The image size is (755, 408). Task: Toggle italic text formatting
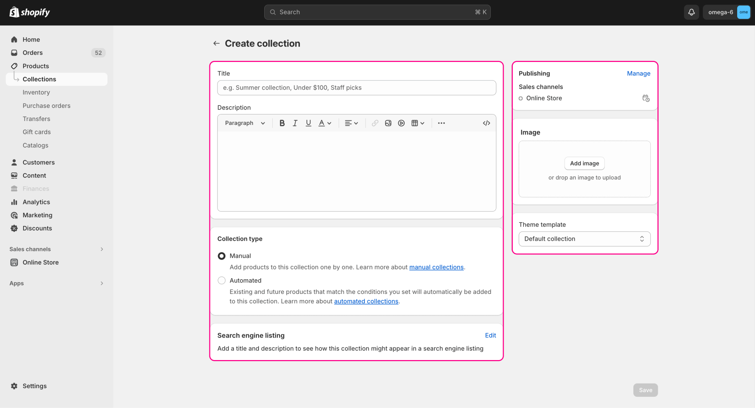(295, 123)
